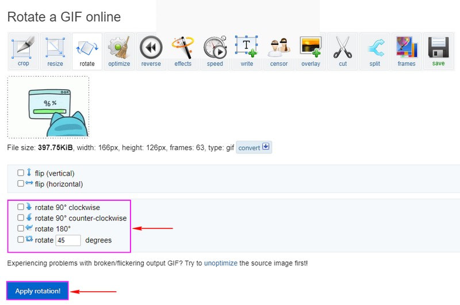Check the rotate 180° option
The height and width of the screenshot is (305, 460).
21,228
